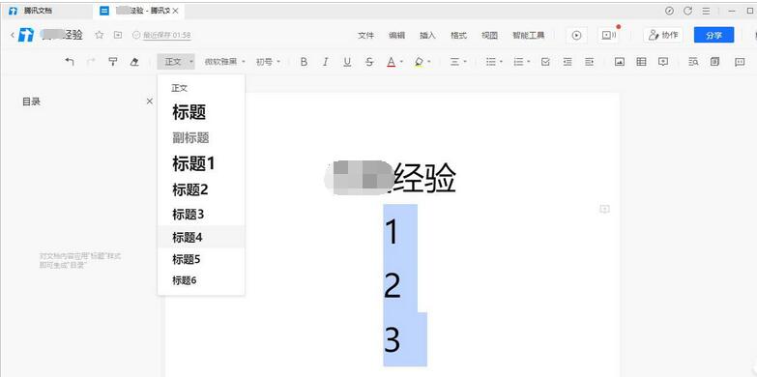
Task: Close the 经验 document tab
Action: click(x=175, y=11)
